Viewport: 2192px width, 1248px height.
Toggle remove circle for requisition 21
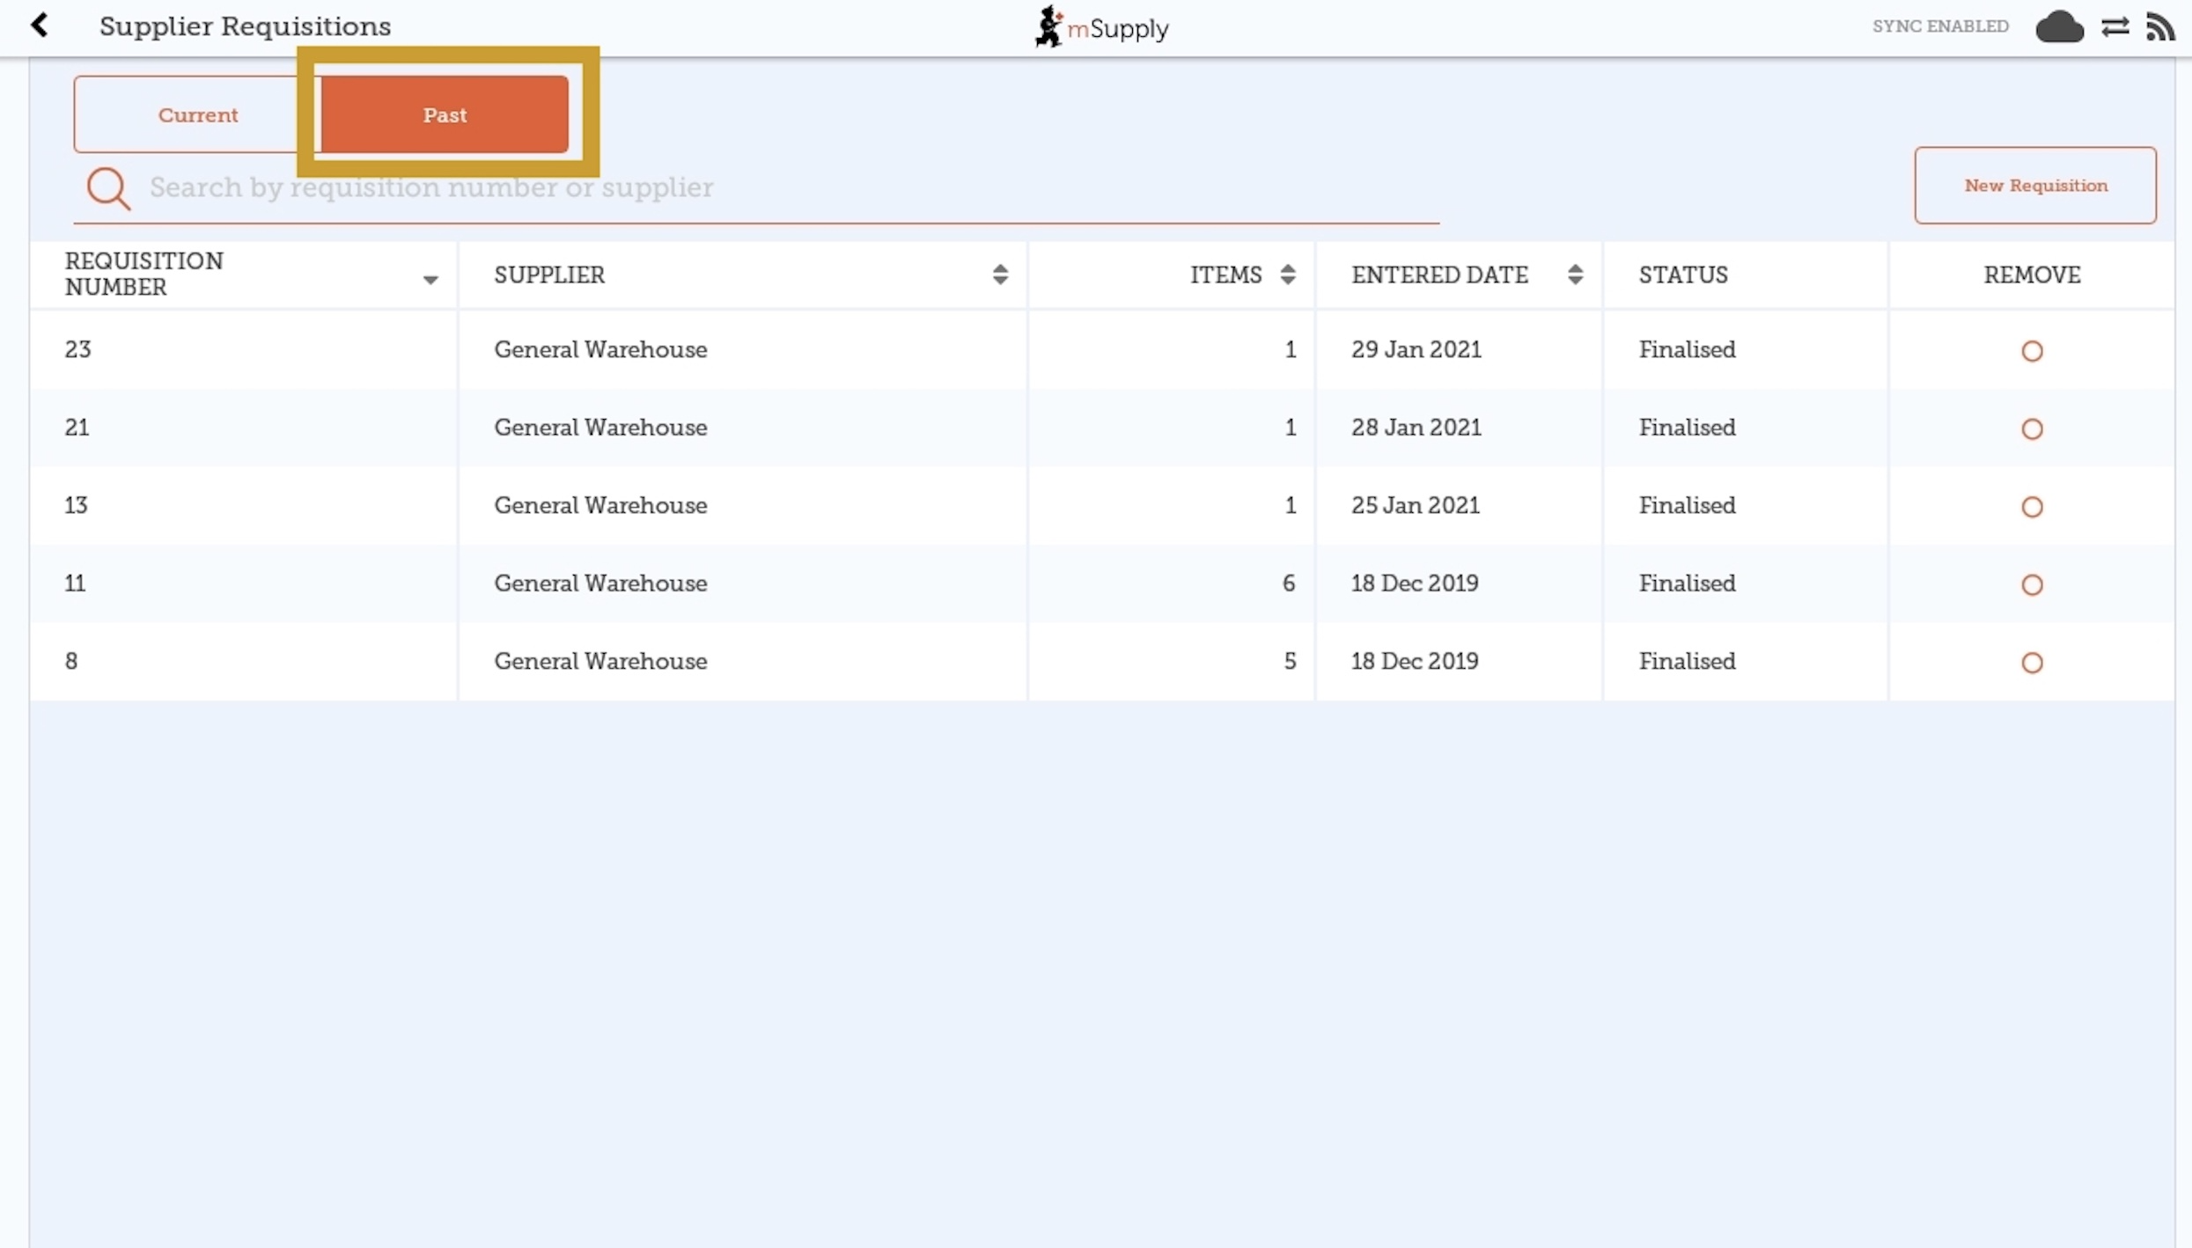point(2032,429)
